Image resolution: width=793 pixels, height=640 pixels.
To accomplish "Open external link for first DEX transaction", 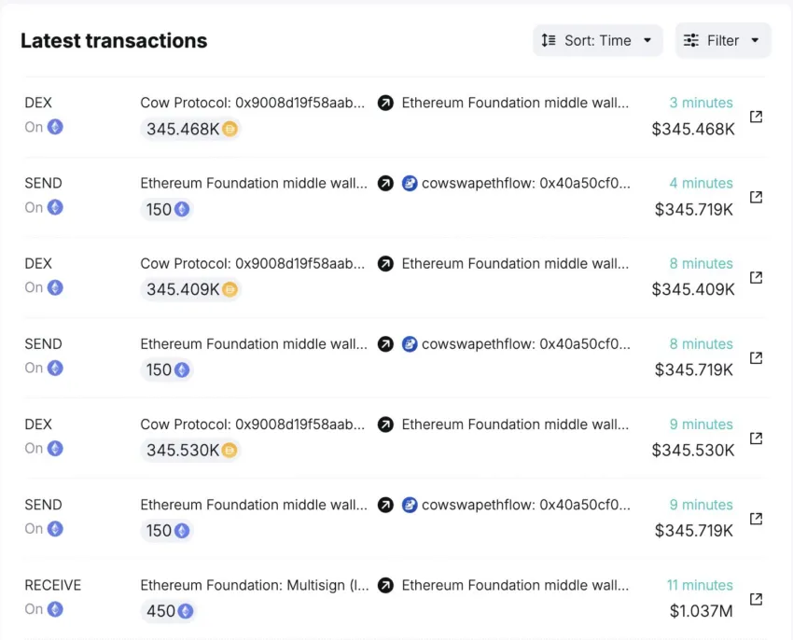I will pyautogui.click(x=757, y=117).
